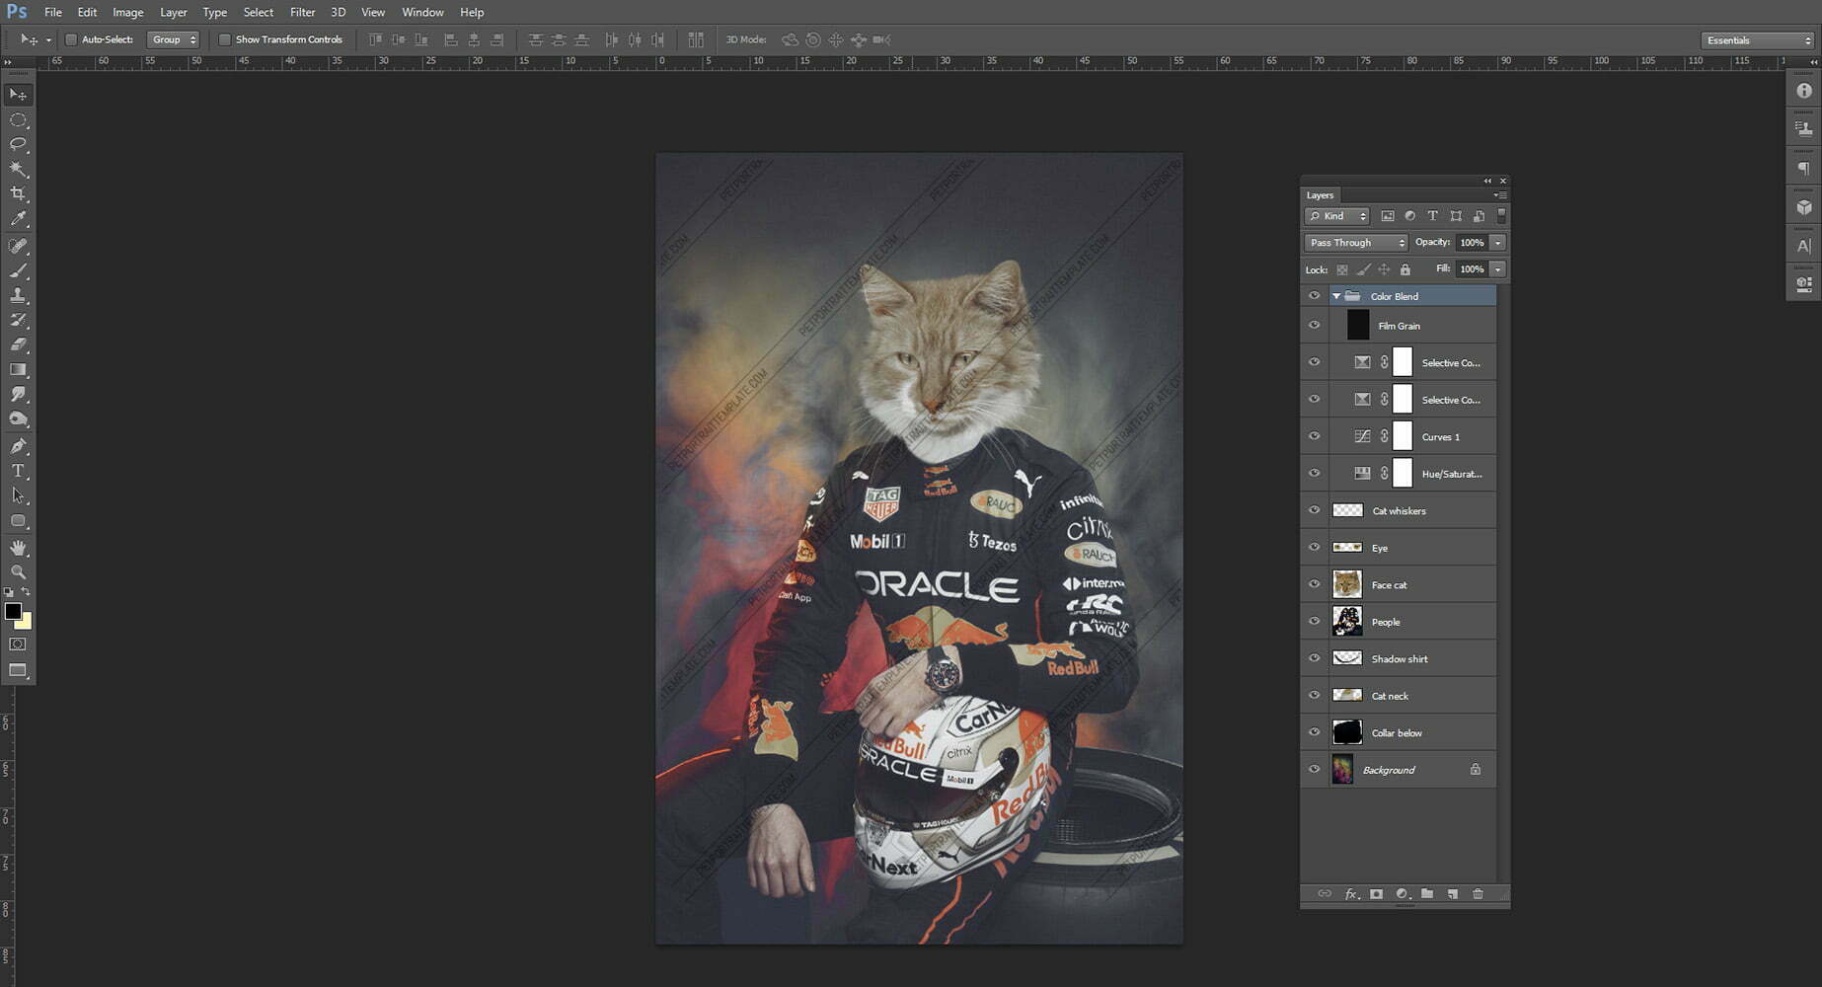This screenshot has width=1822, height=987.
Task: Toggle visibility of Film Grain layer
Action: 1314,326
